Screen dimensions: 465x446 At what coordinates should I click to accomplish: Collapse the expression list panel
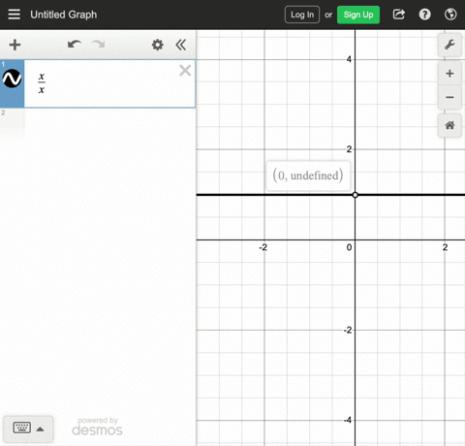(x=181, y=45)
